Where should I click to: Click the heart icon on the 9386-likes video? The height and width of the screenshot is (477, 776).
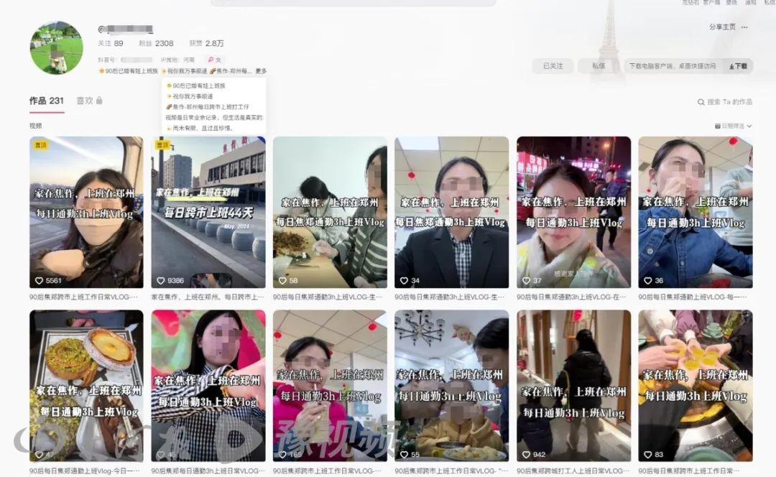pyautogui.click(x=160, y=281)
